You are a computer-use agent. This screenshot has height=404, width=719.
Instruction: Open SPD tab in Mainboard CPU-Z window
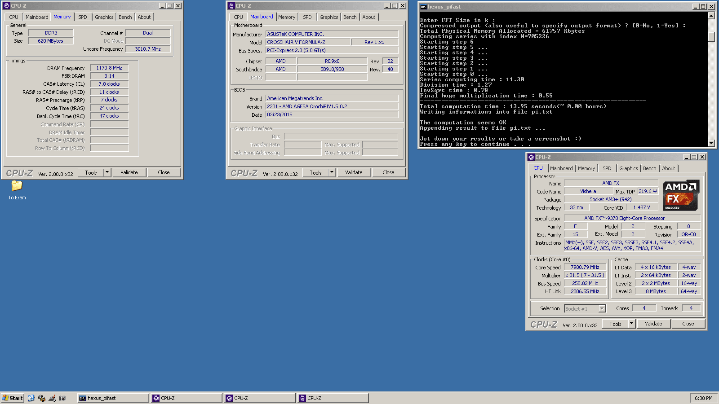pos(307,17)
